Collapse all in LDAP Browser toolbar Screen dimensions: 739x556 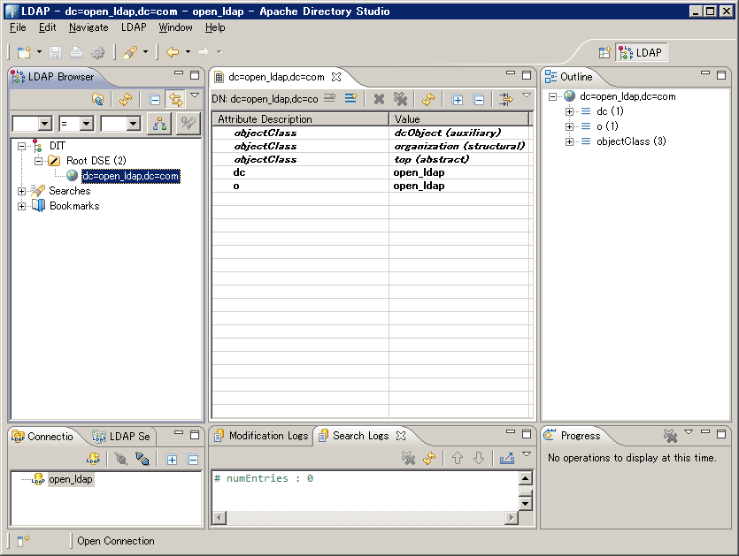pyautogui.click(x=155, y=100)
